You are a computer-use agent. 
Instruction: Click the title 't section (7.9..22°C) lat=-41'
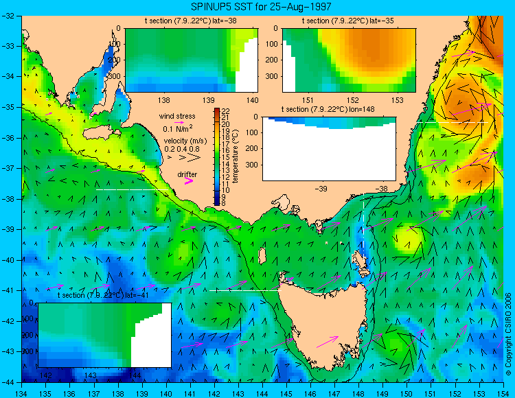103,295
